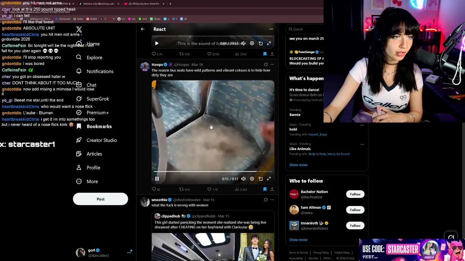The image size is (465, 261).
Task: Open the React folder more options menu
Action: 271,29
